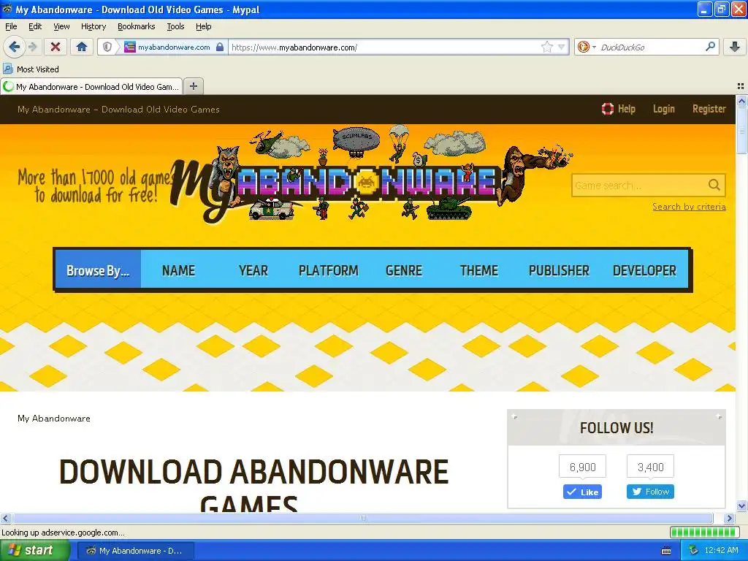
Task: Click the tracking protection shield icon
Action: (x=107, y=47)
